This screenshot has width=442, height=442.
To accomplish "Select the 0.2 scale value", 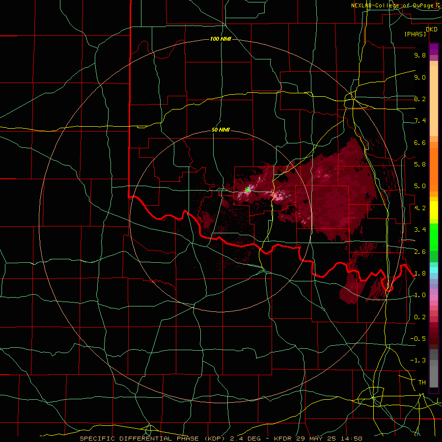I will pos(420,317).
